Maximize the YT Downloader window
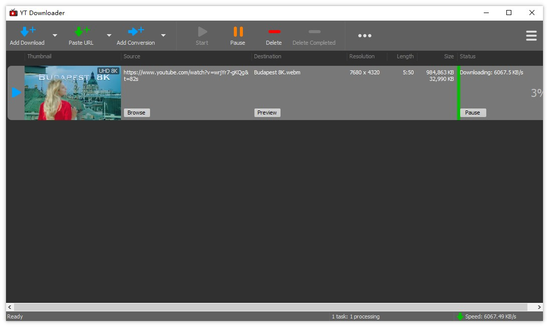This screenshot has height=327, width=549. pyautogui.click(x=509, y=13)
